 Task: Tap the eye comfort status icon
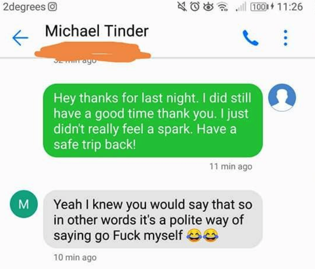(x=208, y=7)
